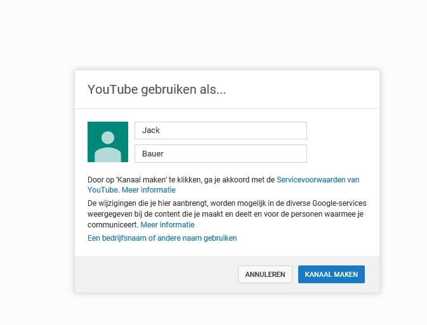
Task: Click the Kanaal maken button
Action: click(331, 274)
